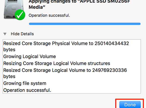Select the final Operation successful log line
This screenshot has width=146, height=108.
[x=27, y=90]
